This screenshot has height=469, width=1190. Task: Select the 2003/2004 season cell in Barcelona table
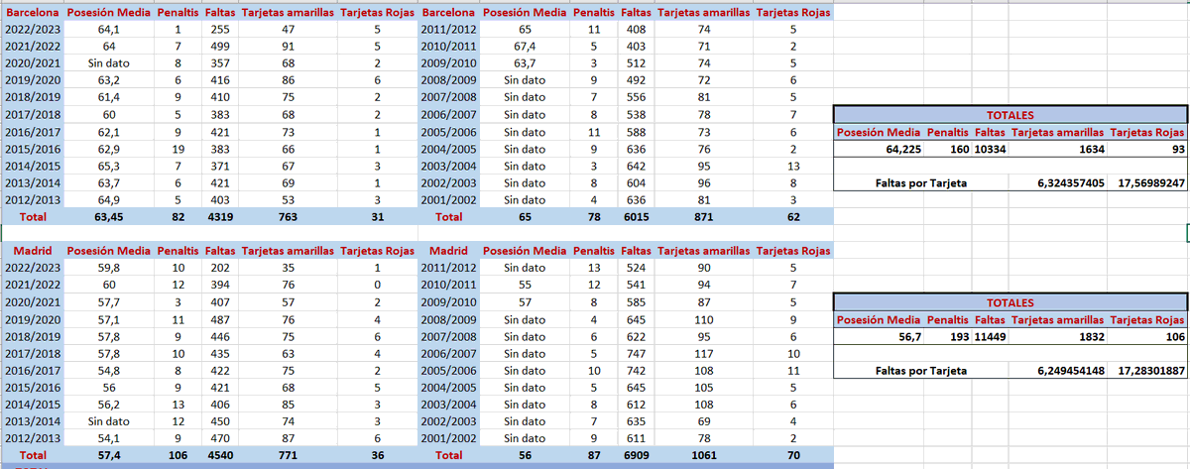point(449,166)
